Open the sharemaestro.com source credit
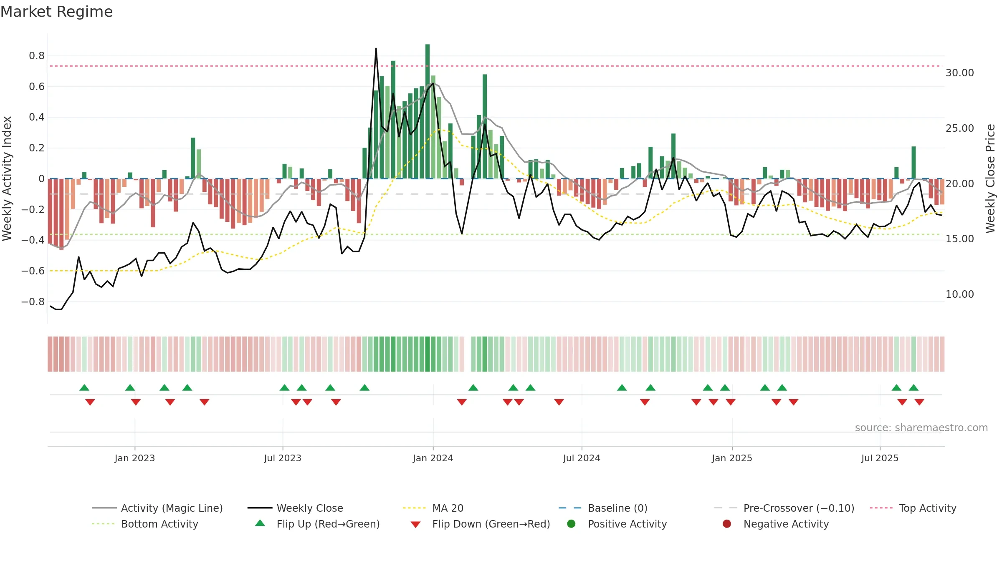The height and width of the screenshot is (563, 1002). pyautogui.click(x=921, y=427)
